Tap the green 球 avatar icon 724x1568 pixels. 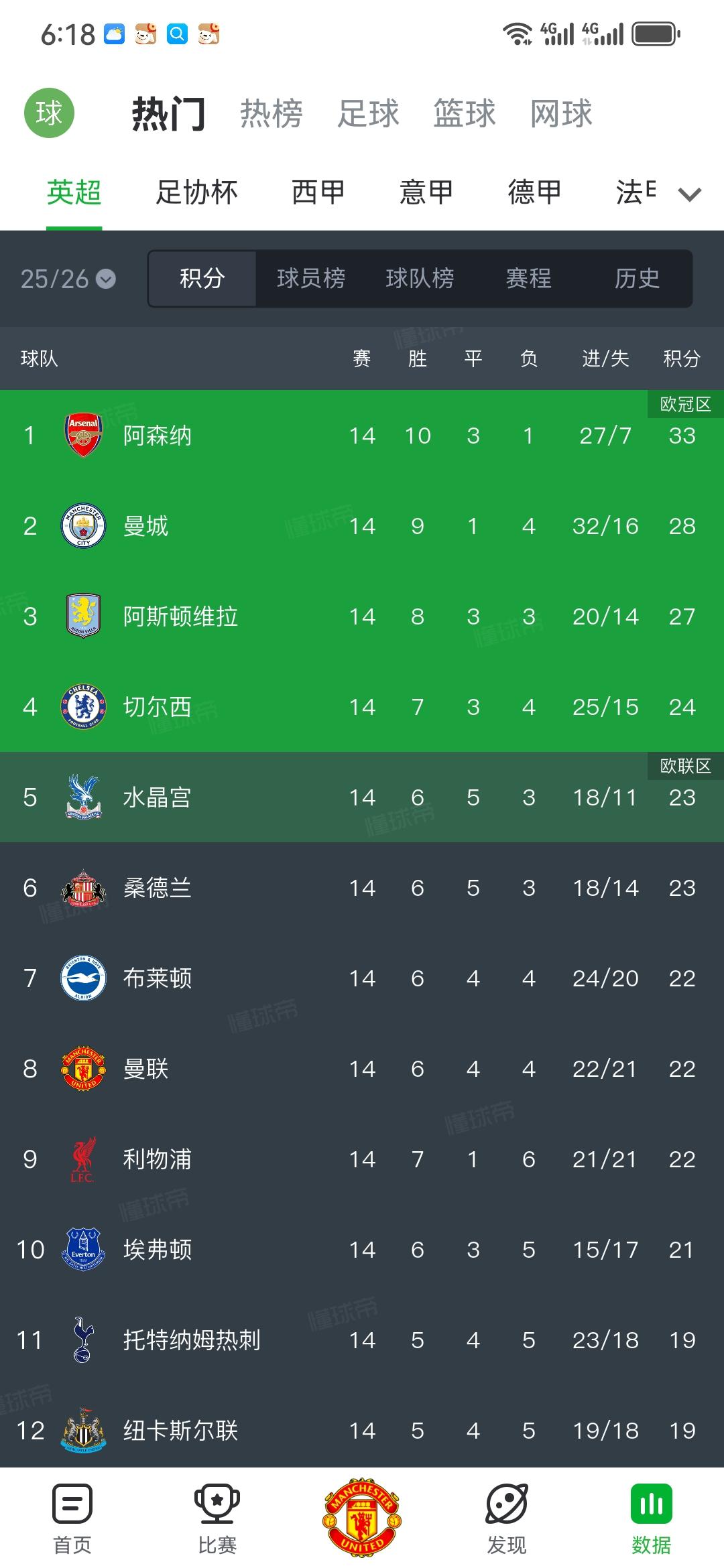49,113
